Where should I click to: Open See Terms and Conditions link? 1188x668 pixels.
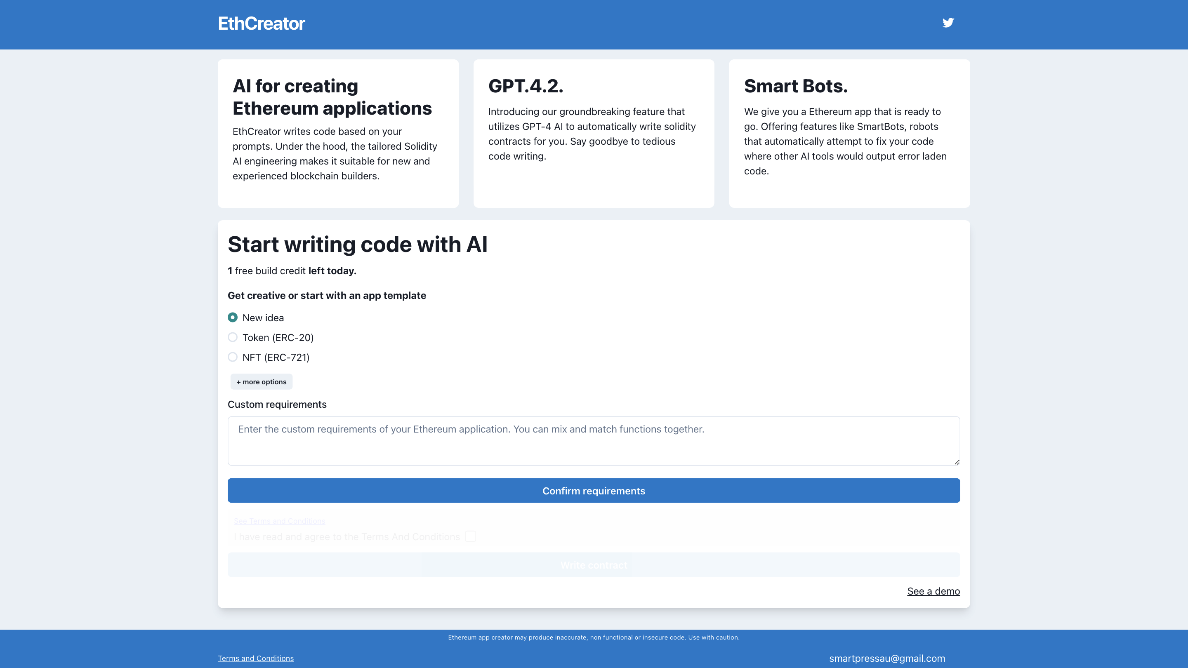tap(279, 521)
